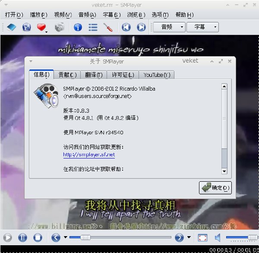The width and height of the screenshot is (259, 253).
Task: Rewind using the blue left arrow
Action: pyautogui.click(x=56, y=237)
